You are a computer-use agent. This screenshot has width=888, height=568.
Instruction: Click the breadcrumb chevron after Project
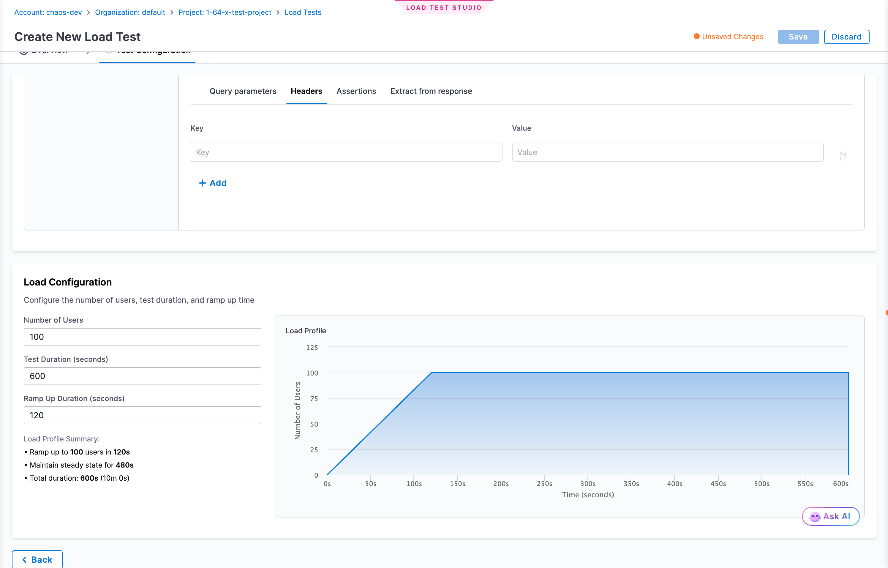coord(277,12)
